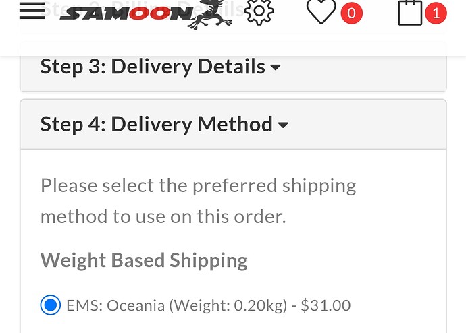Image resolution: width=466 pixels, height=333 pixels.
Task: Click the Weight Based Shipping heading
Action: point(144,260)
